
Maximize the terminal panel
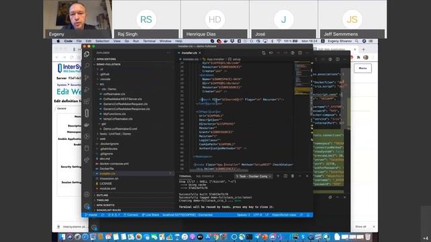[x=300, y=176]
